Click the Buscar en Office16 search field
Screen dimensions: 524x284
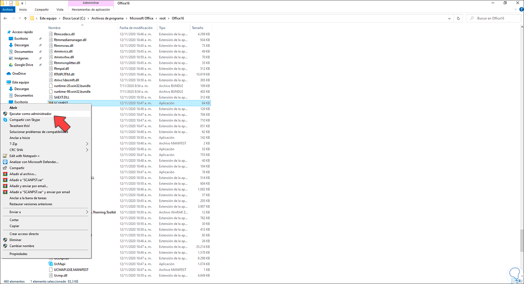pyautogui.click(x=494, y=18)
